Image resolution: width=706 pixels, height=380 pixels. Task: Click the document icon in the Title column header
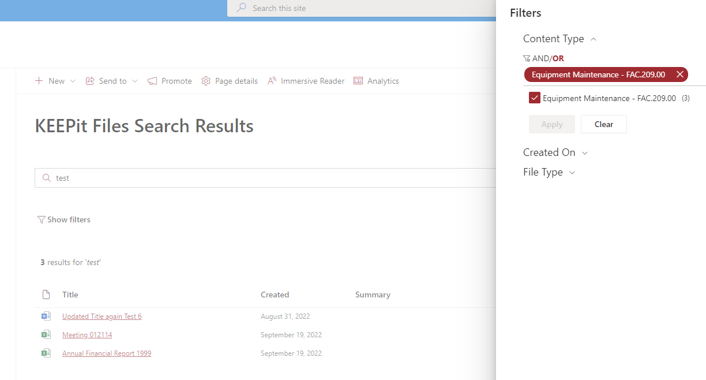point(46,295)
